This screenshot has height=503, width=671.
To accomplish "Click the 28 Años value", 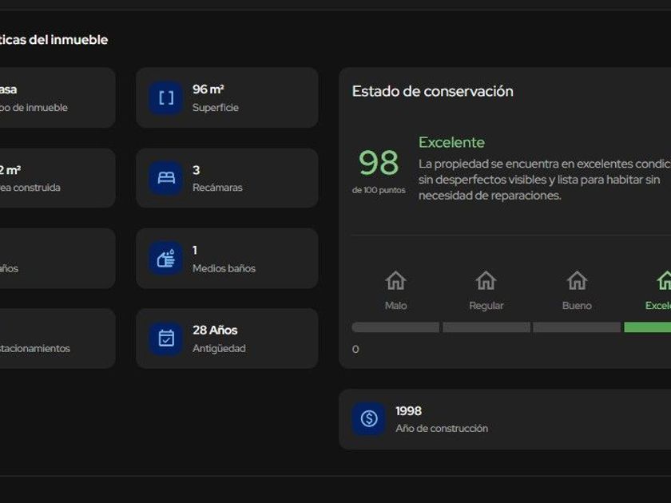I will (215, 331).
